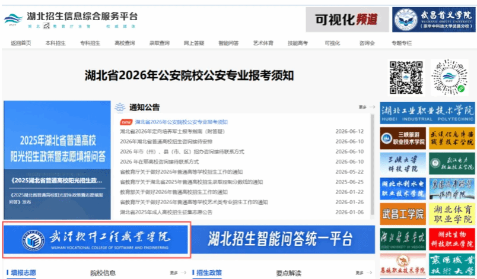Open notice about 2025年录取控制分数线
477x279 pixels.
click(x=192, y=182)
